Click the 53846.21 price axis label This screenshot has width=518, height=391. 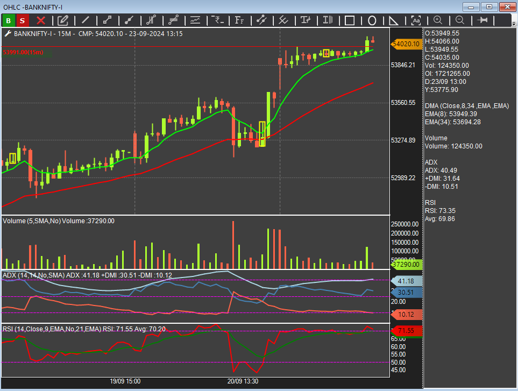point(403,65)
